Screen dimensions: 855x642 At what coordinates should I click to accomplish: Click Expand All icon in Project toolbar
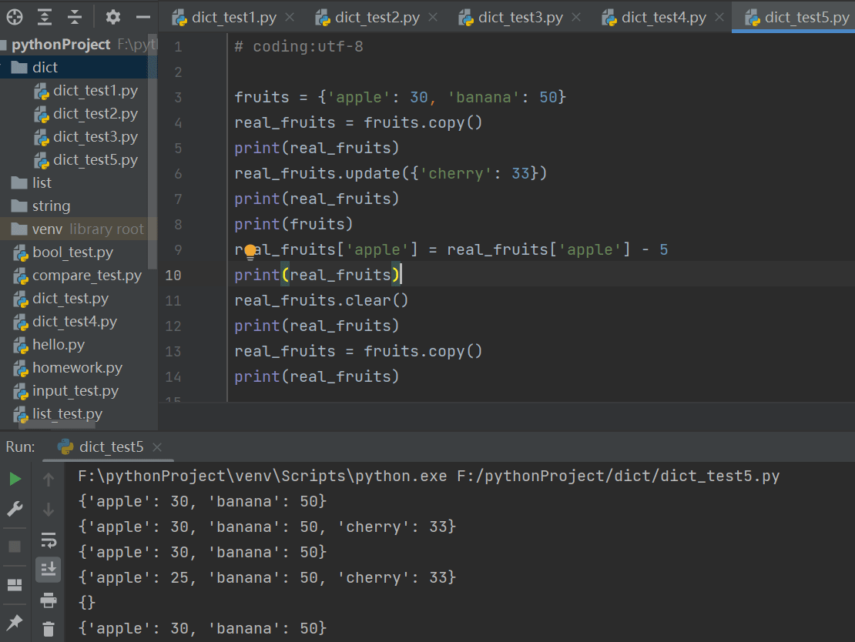click(45, 16)
